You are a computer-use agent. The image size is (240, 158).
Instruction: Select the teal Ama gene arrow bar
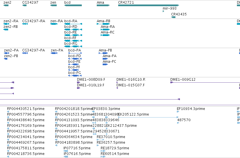click(x=103, y=5)
